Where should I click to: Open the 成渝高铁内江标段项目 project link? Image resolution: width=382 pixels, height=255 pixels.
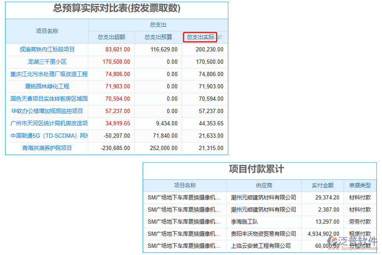pos(46,49)
